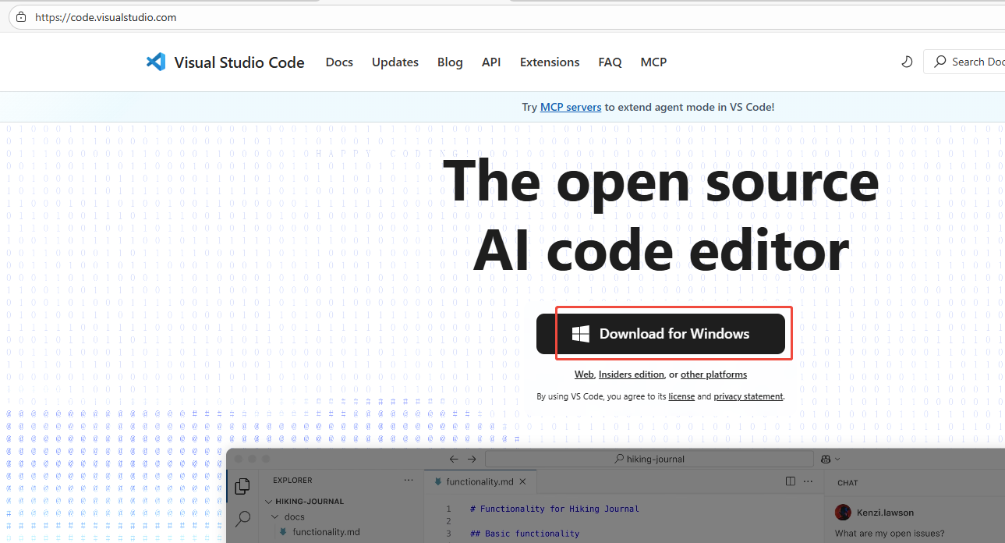This screenshot has width=1005, height=543.
Task: Open the Updates menu item
Action: click(395, 62)
